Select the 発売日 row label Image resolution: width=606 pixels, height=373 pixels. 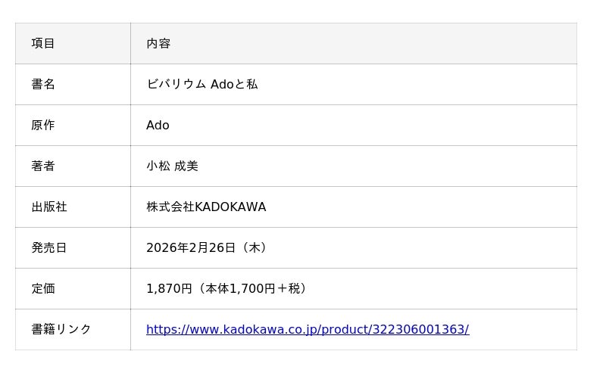(49, 248)
